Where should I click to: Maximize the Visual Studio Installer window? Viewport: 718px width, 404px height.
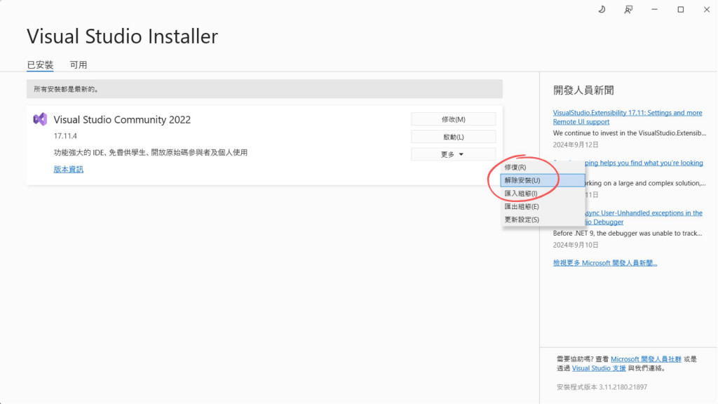680,9
